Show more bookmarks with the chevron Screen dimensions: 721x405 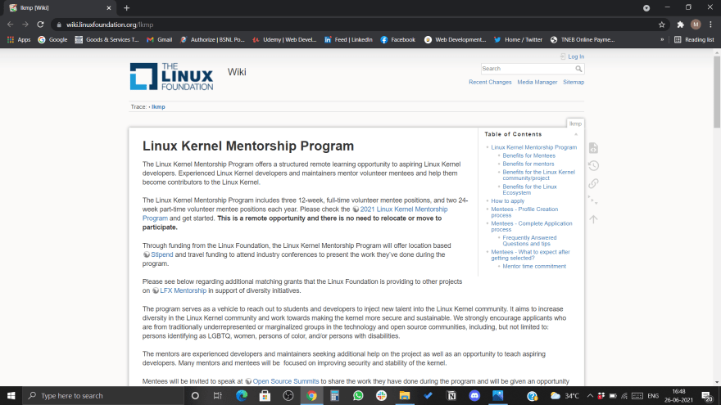(662, 40)
